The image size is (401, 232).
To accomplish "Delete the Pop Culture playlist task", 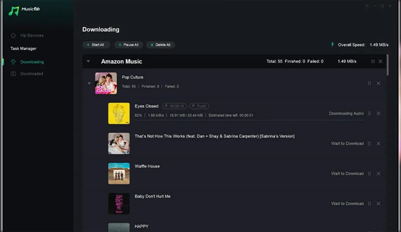I will point(378,83).
